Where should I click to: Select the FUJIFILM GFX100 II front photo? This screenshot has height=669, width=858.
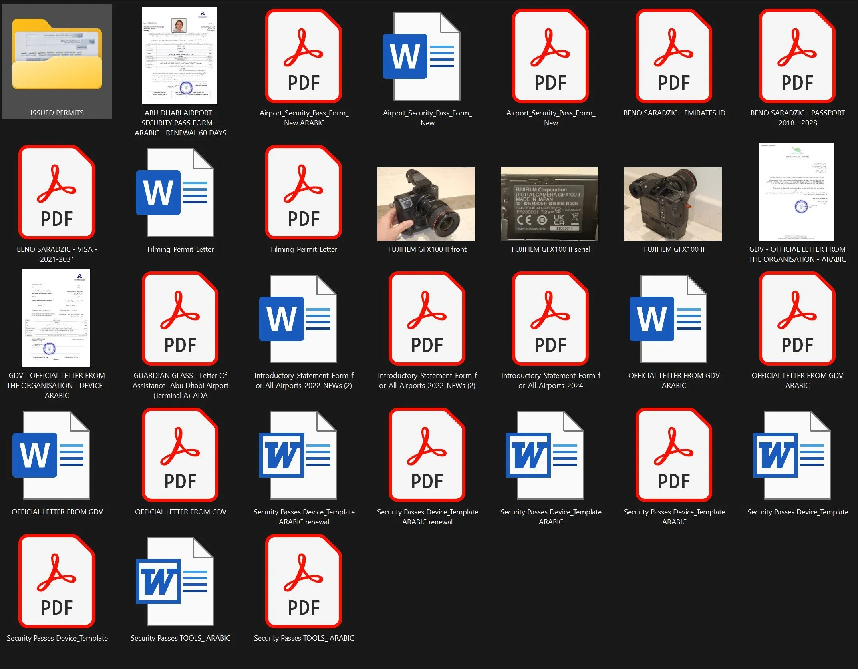coord(426,204)
